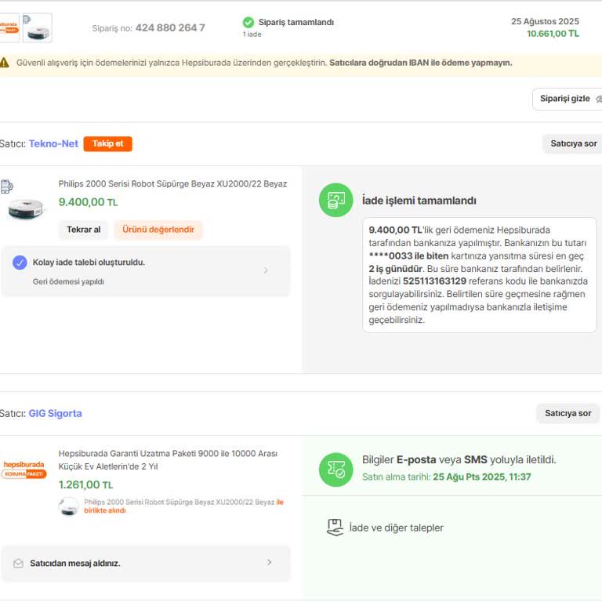Rate product via Ürünü değerlendir

158,230
